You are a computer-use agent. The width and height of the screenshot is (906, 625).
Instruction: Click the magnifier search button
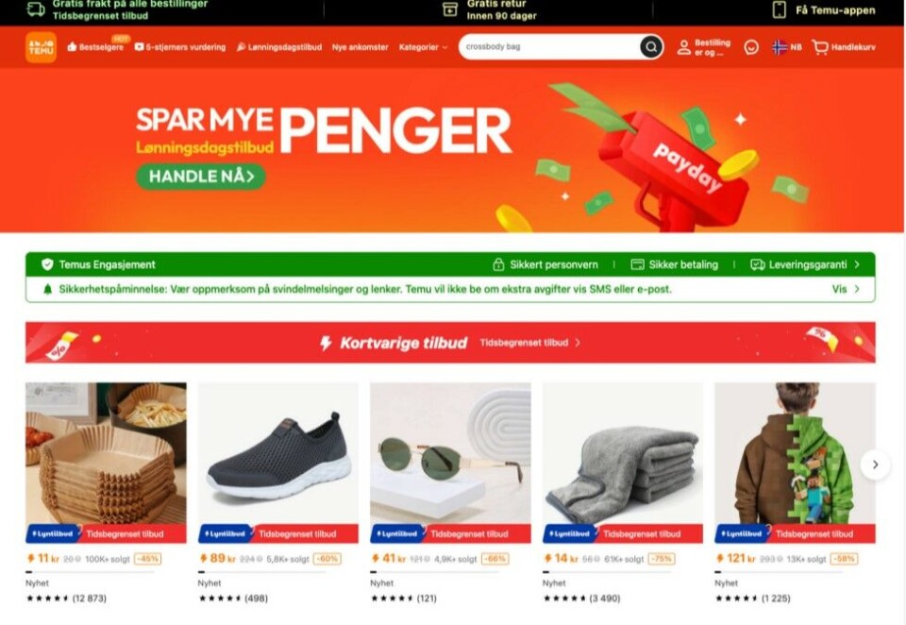pos(650,47)
